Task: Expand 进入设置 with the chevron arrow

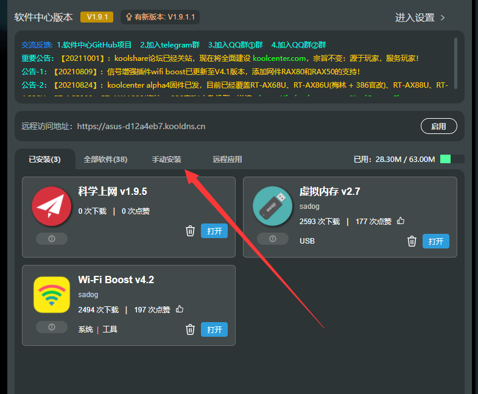Action: pos(443,18)
